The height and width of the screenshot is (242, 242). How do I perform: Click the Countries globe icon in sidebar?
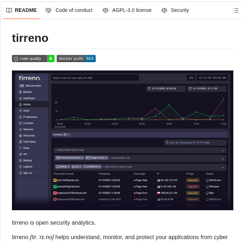coord(20,123)
